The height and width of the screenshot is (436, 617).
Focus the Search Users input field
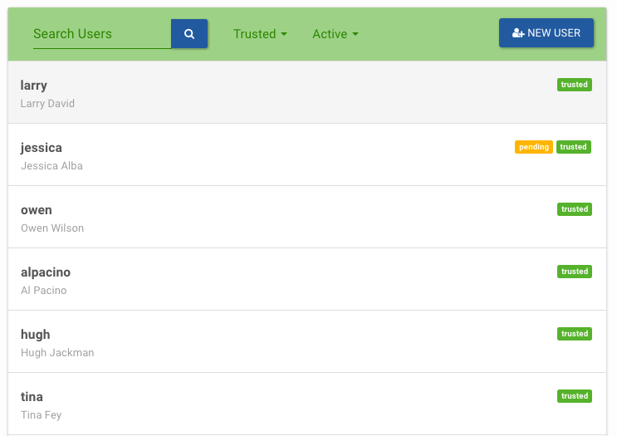click(102, 34)
